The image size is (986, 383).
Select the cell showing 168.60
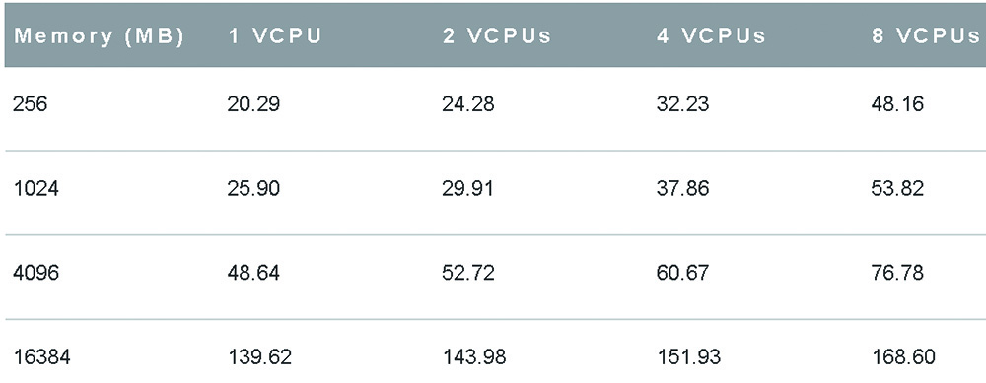tap(903, 357)
